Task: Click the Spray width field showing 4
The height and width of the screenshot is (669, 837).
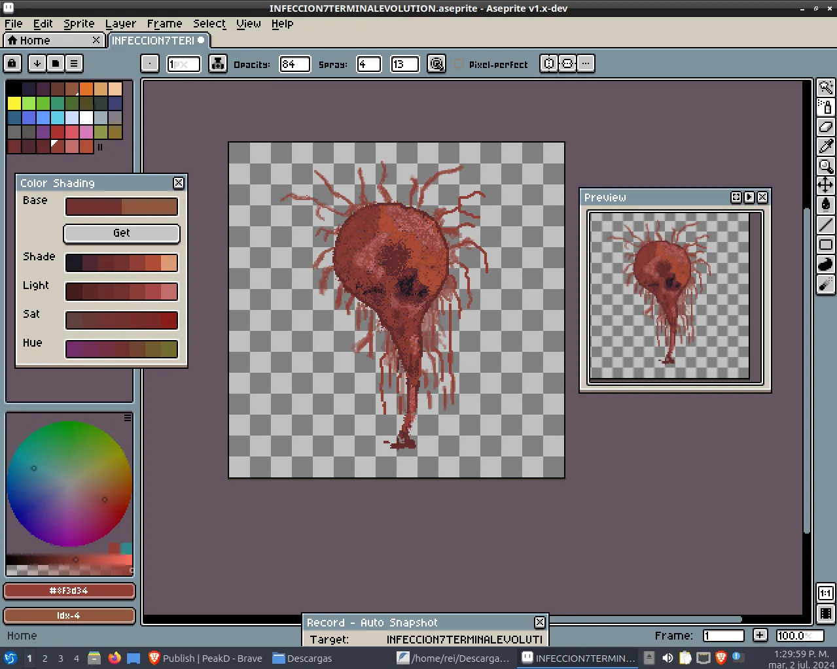Action: tap(368, 64)
